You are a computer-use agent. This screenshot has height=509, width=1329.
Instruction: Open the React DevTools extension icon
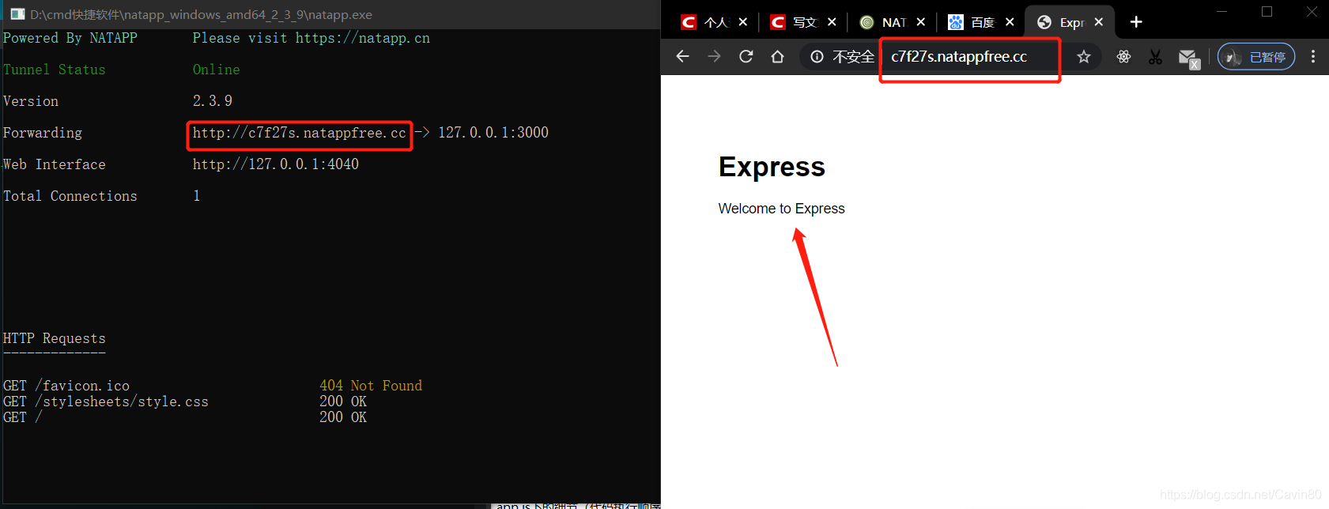1123,56
